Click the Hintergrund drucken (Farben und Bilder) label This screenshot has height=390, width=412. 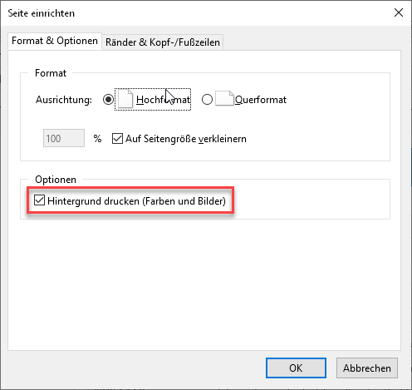pyautogui.click(x=136, y=201)
